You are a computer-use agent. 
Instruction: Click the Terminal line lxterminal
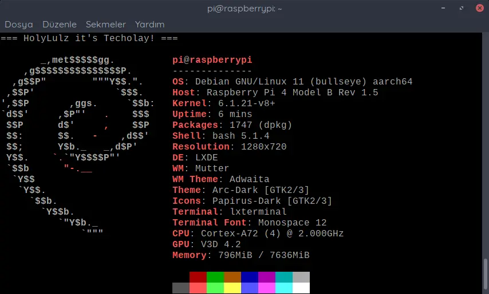coord(229,212)
